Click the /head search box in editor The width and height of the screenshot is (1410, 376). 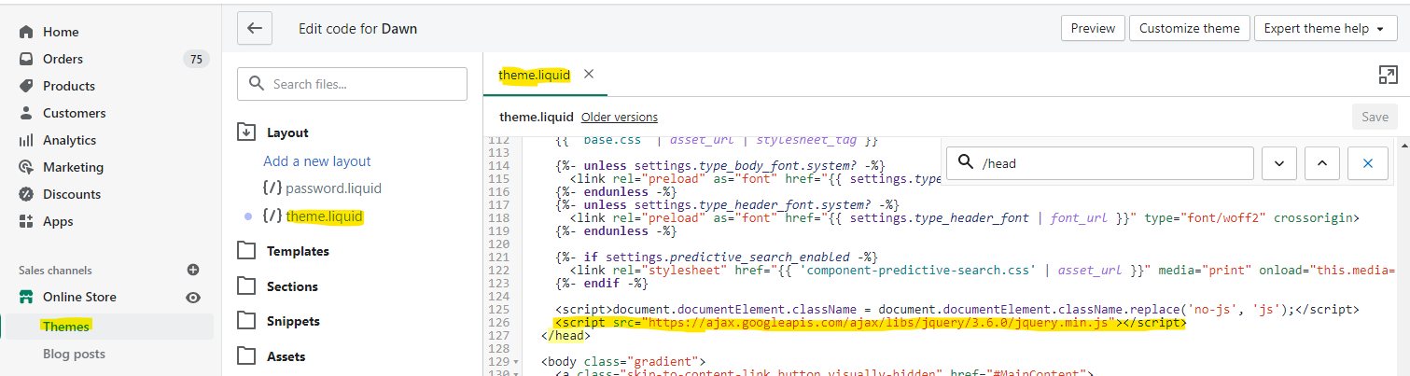point(1099,163)
